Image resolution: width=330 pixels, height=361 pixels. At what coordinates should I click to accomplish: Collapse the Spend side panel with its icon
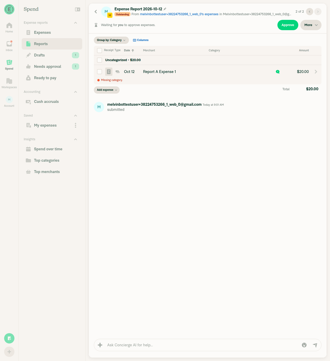pyautogui.click(x=78, y=9)
